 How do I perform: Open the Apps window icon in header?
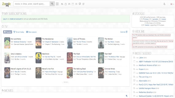click(x=73, y=4)
